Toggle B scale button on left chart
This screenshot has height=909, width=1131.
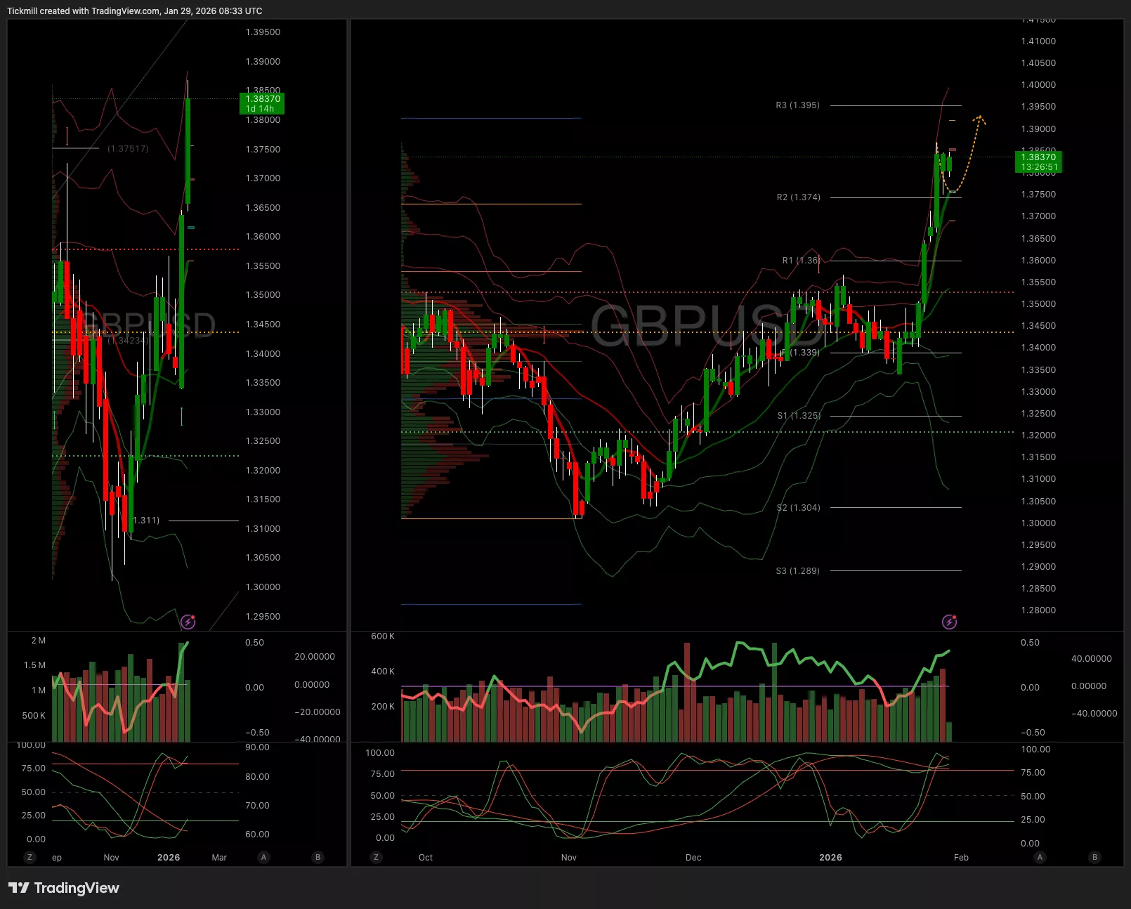pyautogui.click(x=318, y=857)
